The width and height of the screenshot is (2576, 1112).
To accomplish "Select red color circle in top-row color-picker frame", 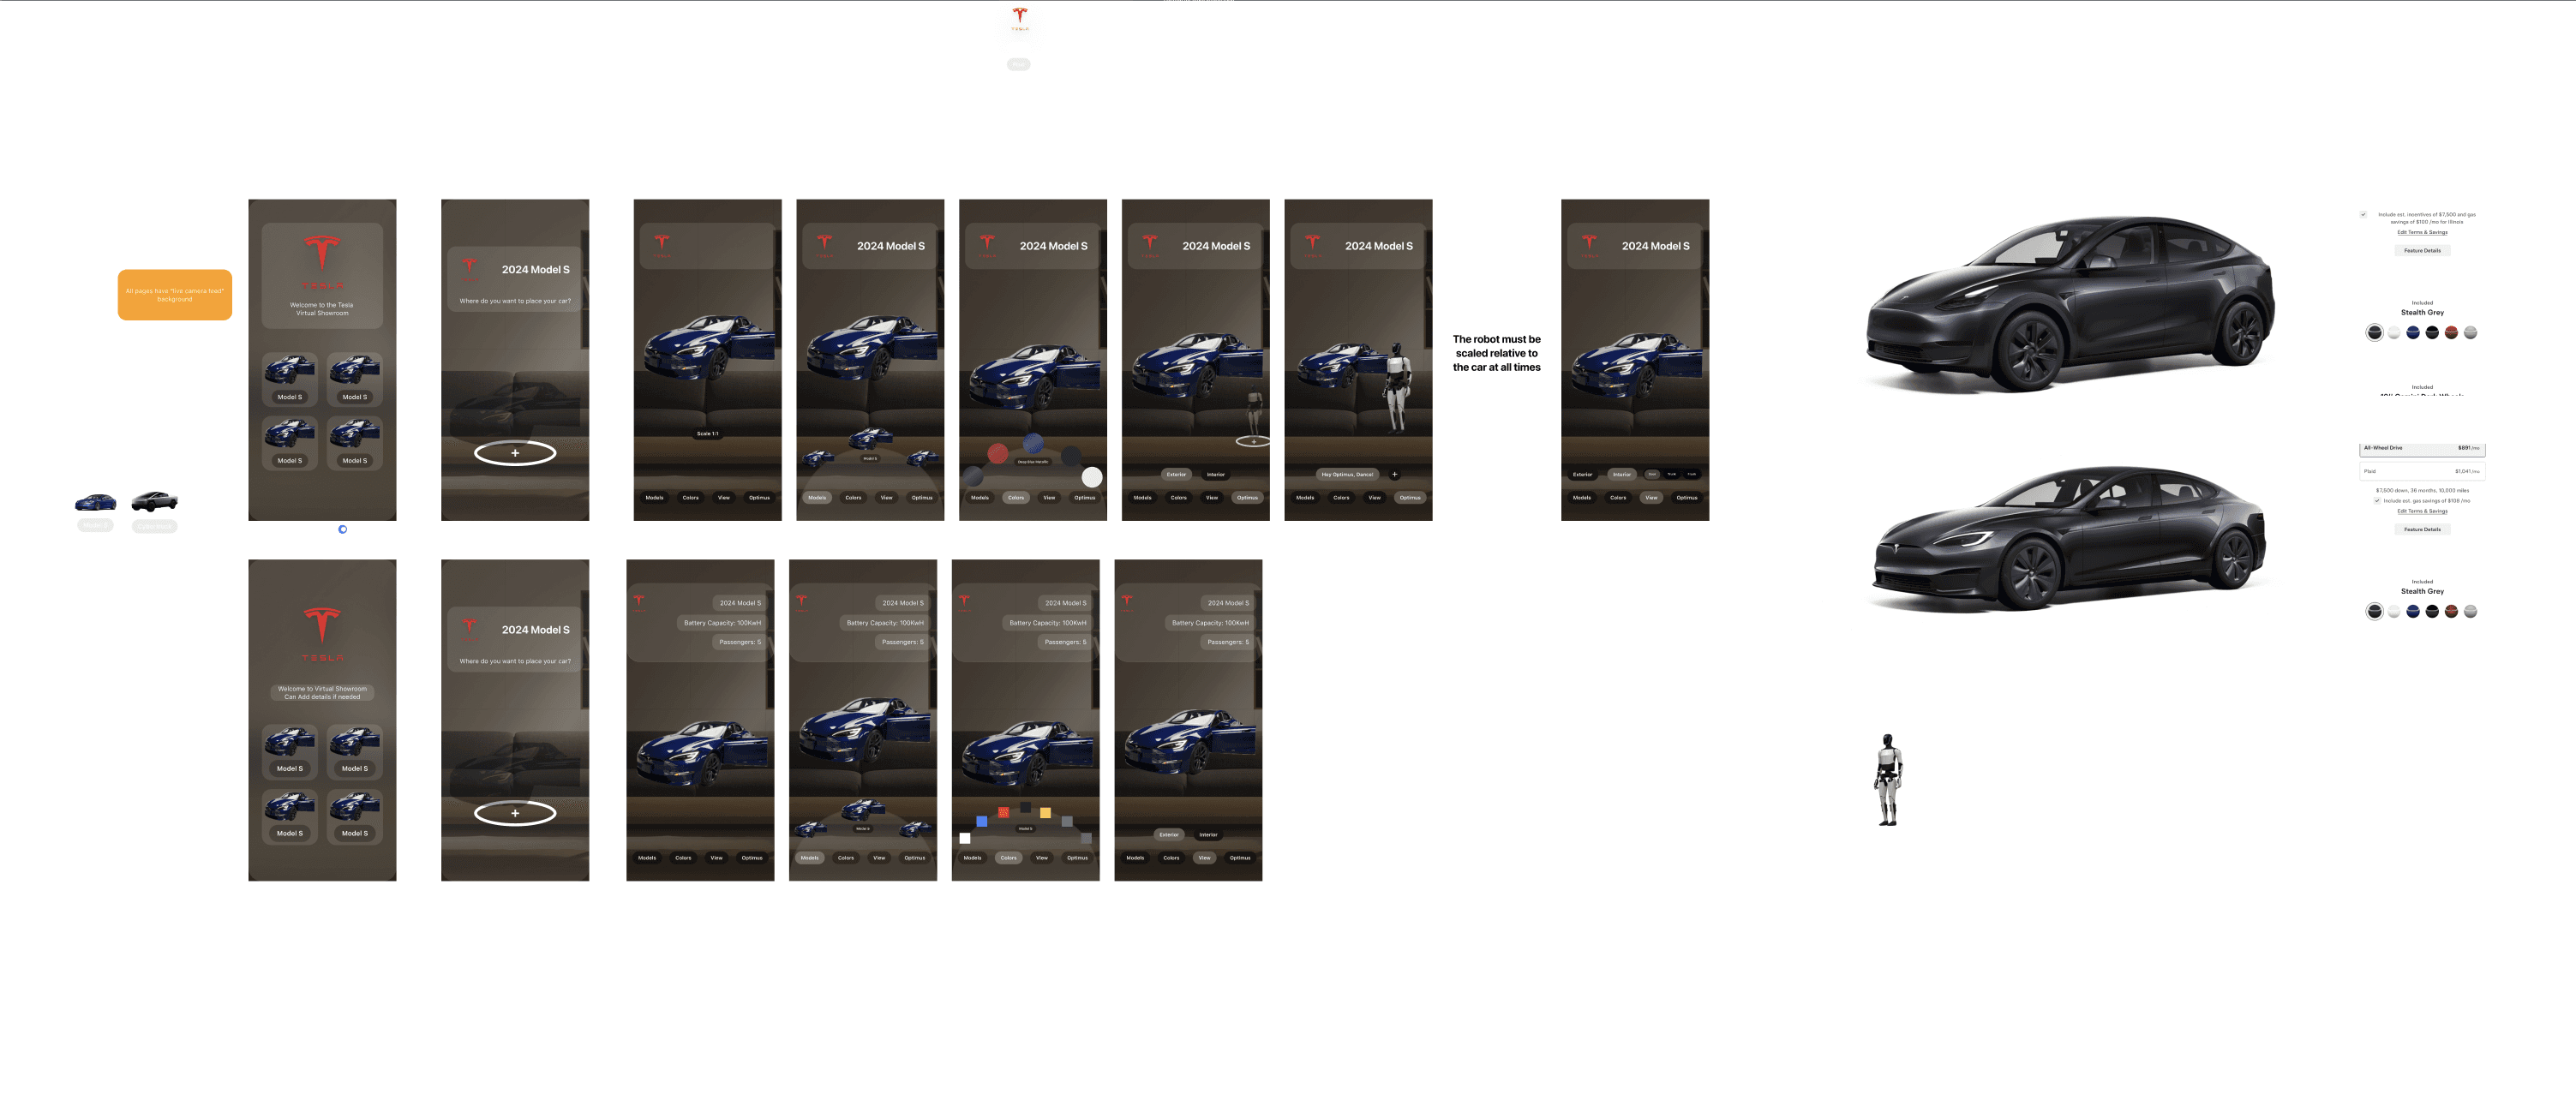I will pos(997,454).
